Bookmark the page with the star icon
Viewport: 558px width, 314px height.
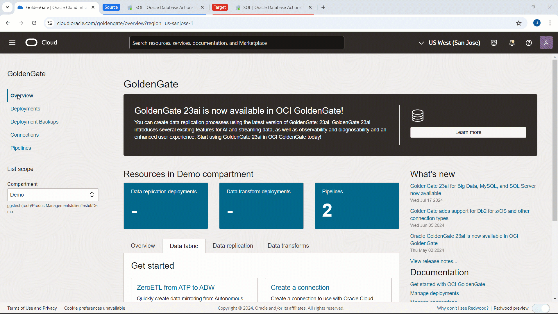(519, 23)
